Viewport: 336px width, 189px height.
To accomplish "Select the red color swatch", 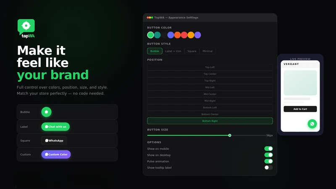I will pos(184,35).
